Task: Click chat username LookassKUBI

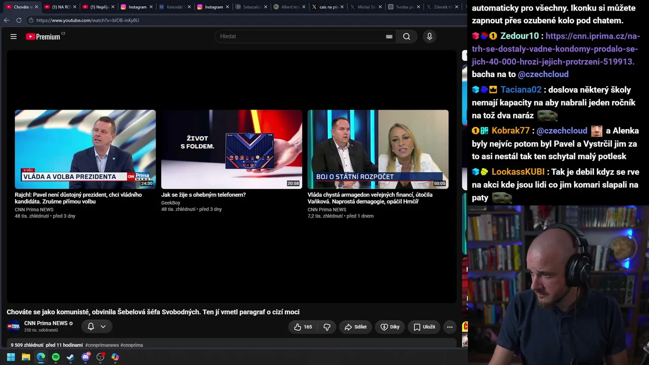Action: tap(518, 172)
